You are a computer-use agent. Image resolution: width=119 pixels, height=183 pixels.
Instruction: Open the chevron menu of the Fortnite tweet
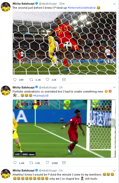[x=114, y=88]
